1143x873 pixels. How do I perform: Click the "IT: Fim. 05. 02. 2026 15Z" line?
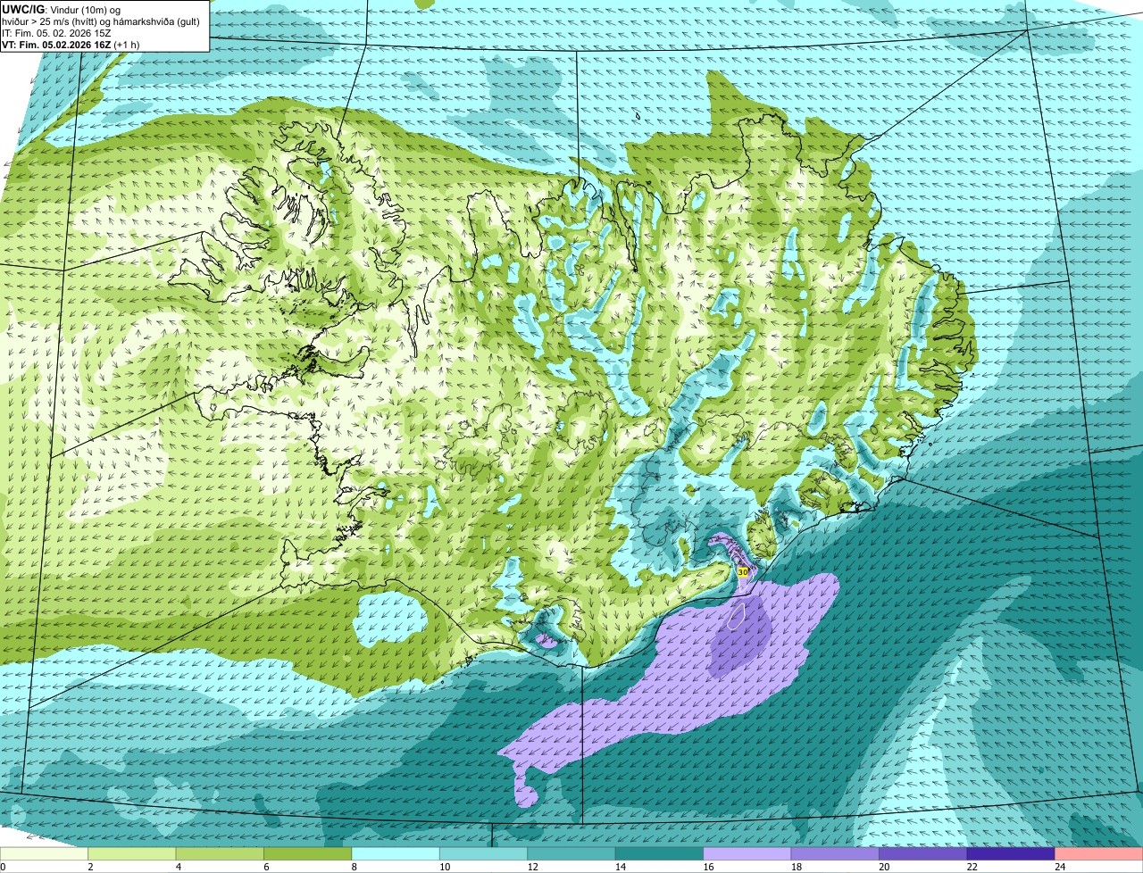(x=57, y=33)
